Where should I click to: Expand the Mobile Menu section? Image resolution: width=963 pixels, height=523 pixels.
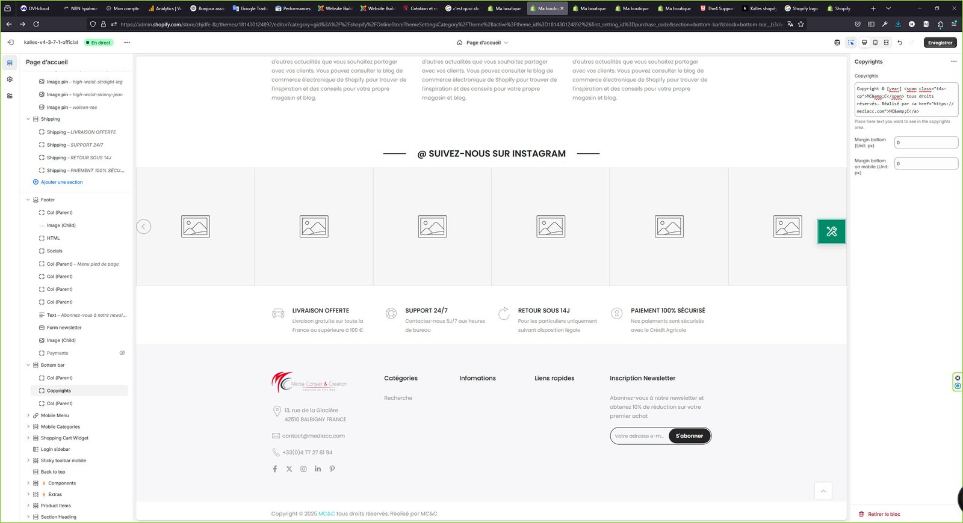pos(28,415)
